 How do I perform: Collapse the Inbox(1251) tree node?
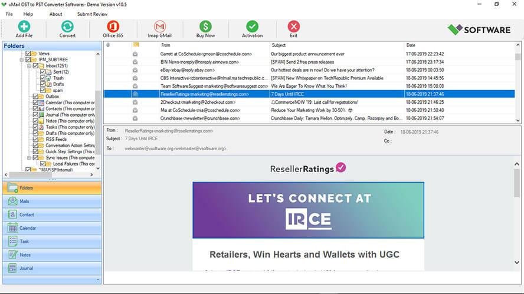point(29,66)
